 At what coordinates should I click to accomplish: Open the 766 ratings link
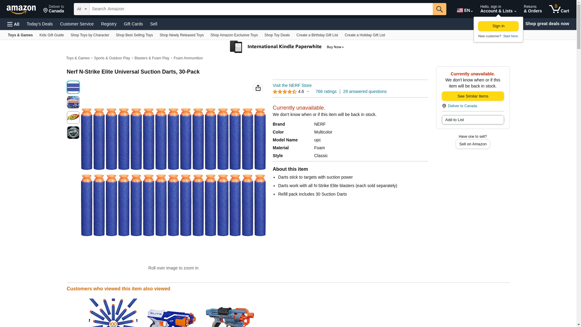coord(326,91)
